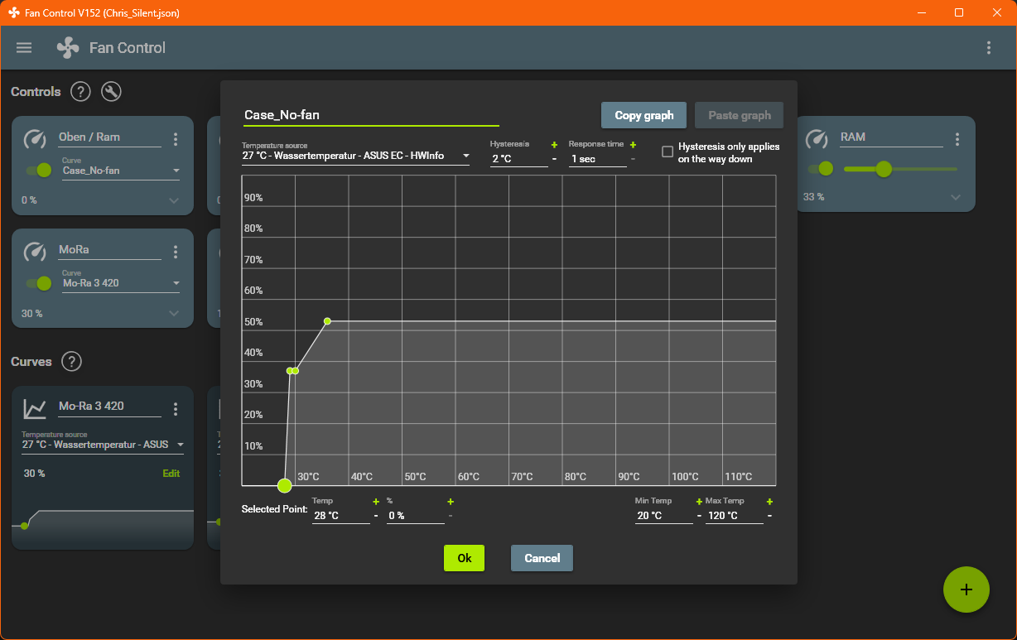This screenshot has height=640, width=1017.
Task: Open the Mo-Ra 3 420 curve dropdown on MoRa card
Action: point(122,283)
